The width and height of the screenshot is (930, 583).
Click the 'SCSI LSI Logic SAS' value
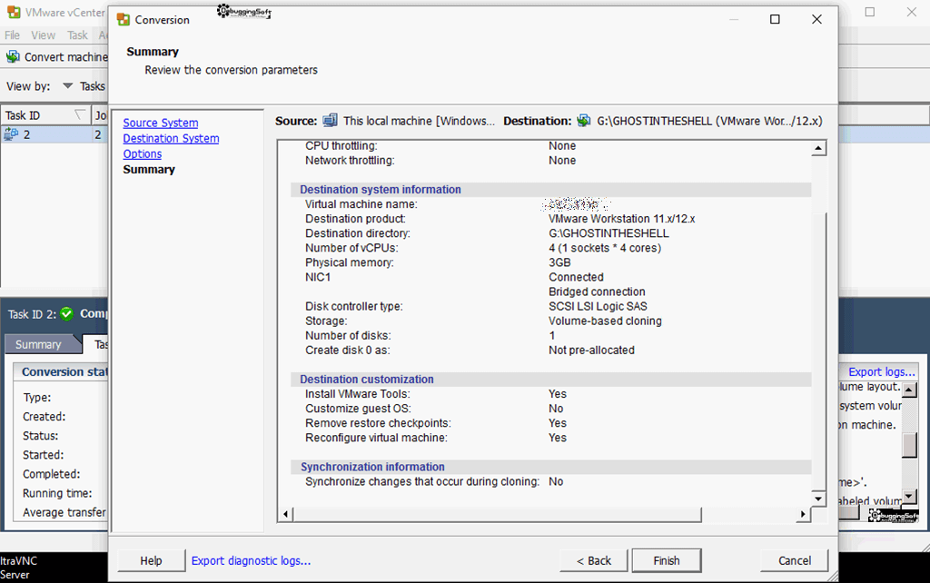point(598,306)
